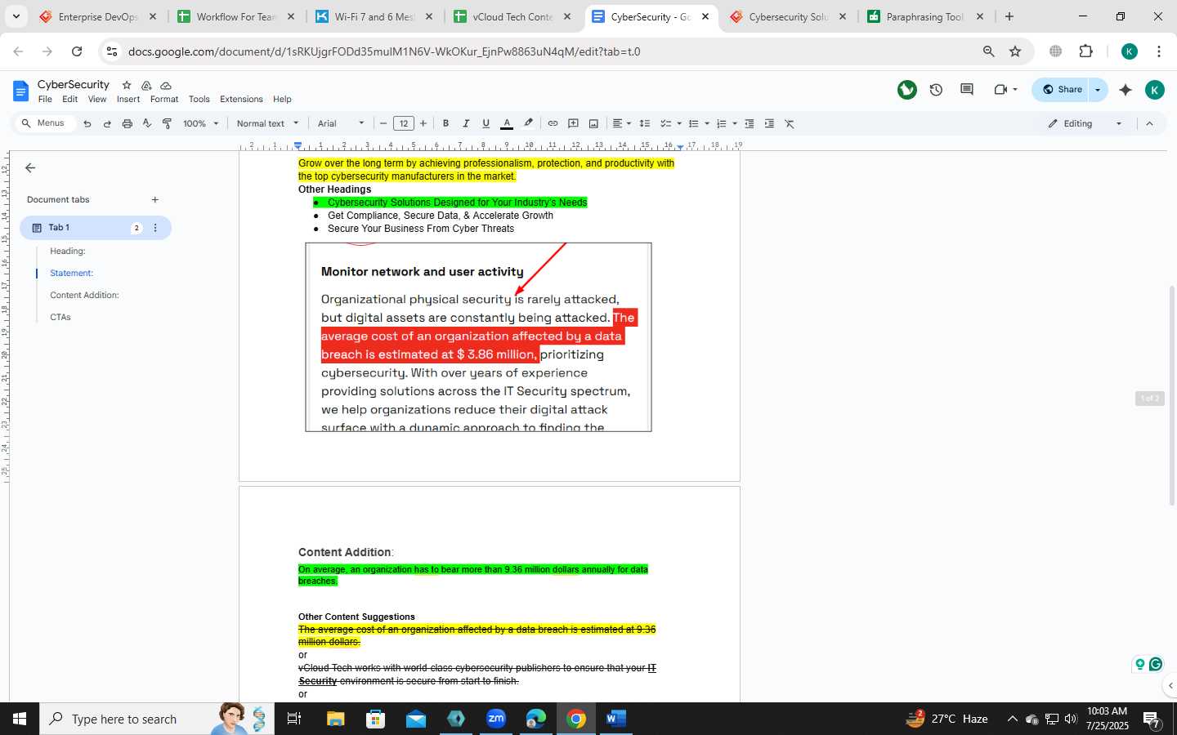Open the Insert menu

(128, 99)
